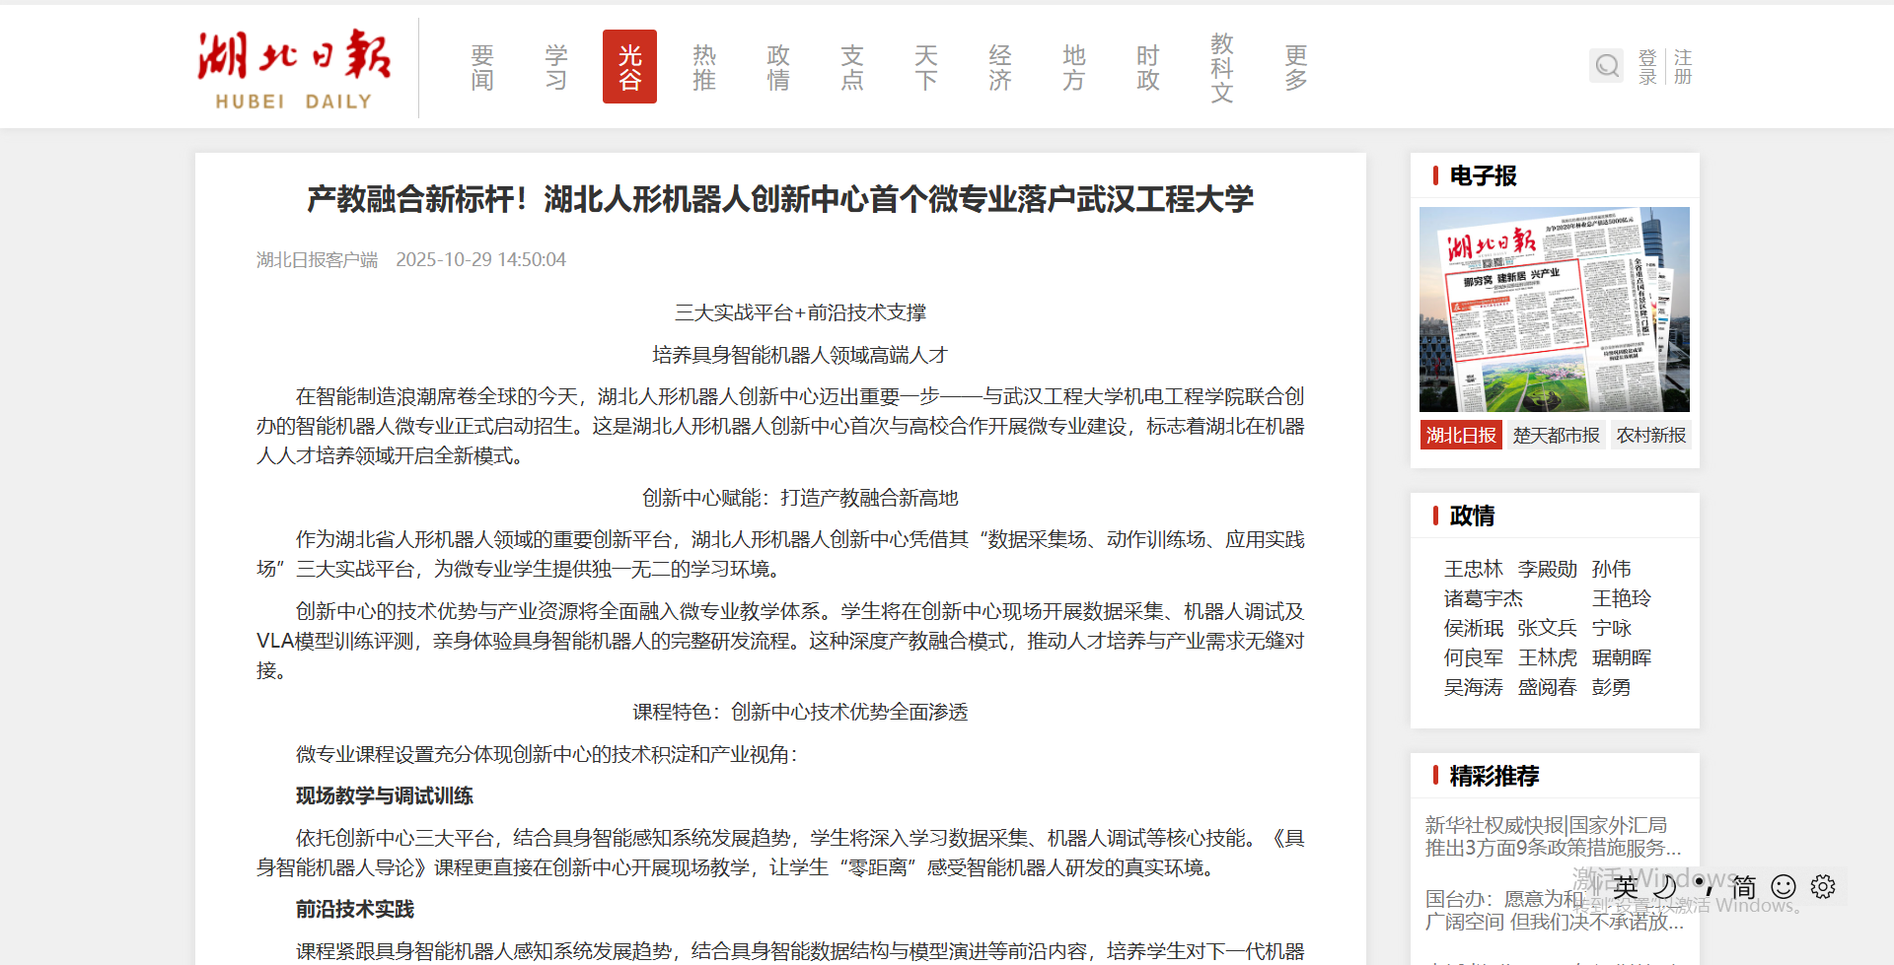Open the e-paper newspaper preview thumbnail
Screen dimensions: 1894x965
pos(1554,309)
